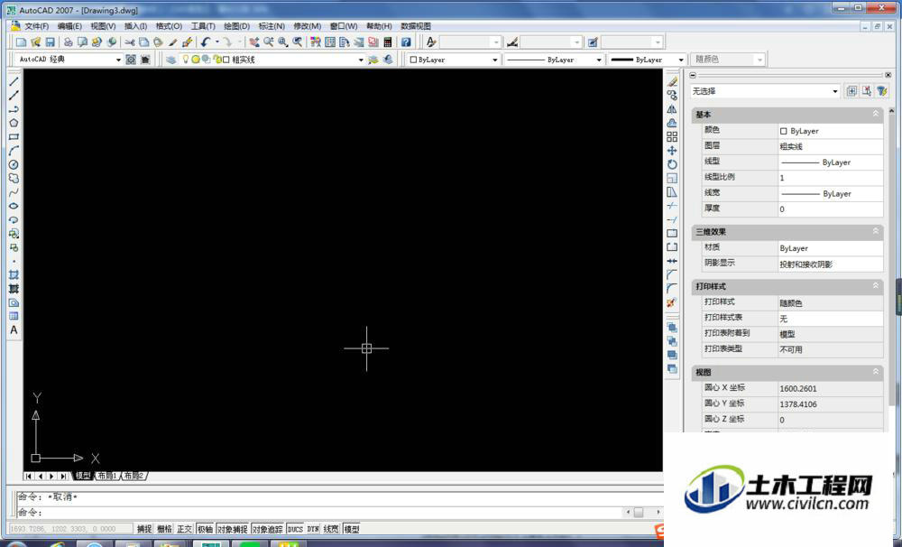This screenshot has height=547, width=902.
Task: Toggle 栅格 grid display
Action: (164, 529)
